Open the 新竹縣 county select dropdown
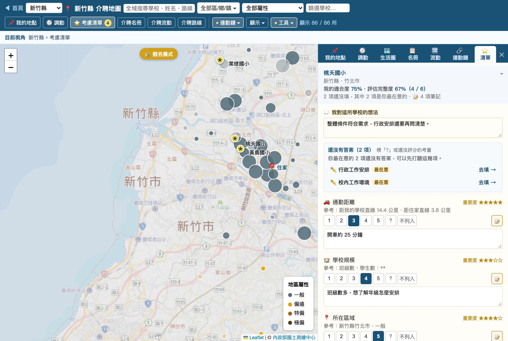This screenshot has height=341, width=508. point(44,8)
